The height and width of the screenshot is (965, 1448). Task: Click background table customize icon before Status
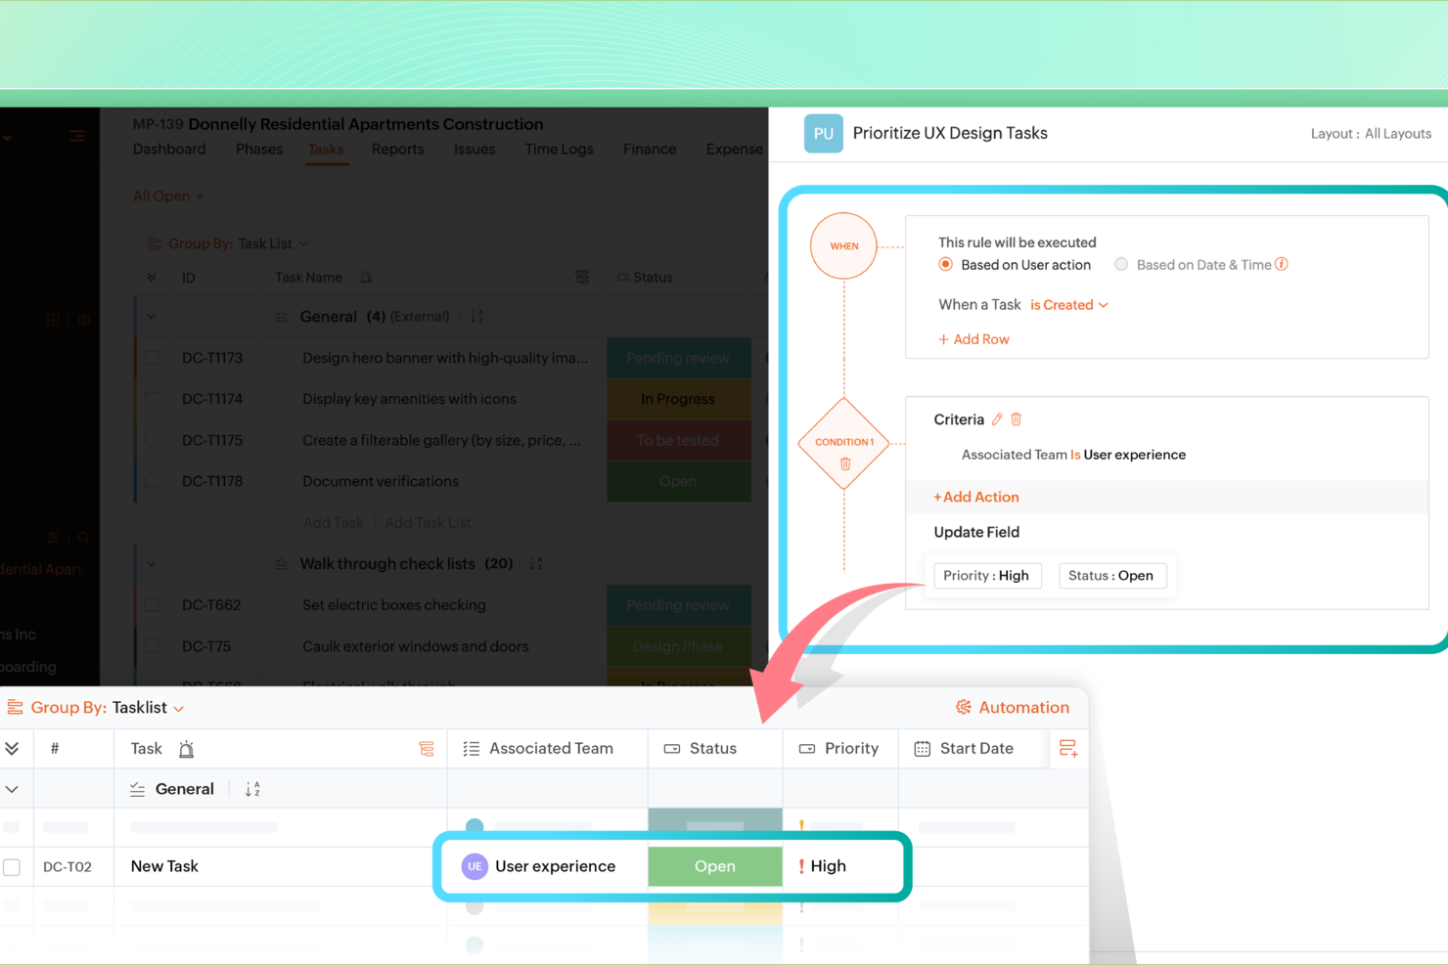582,278
